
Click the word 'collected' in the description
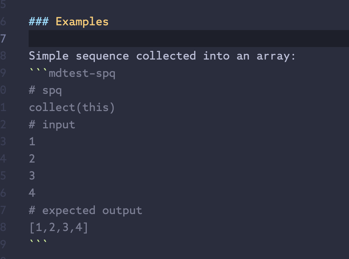pyautogui.click(x=166, y=56)
